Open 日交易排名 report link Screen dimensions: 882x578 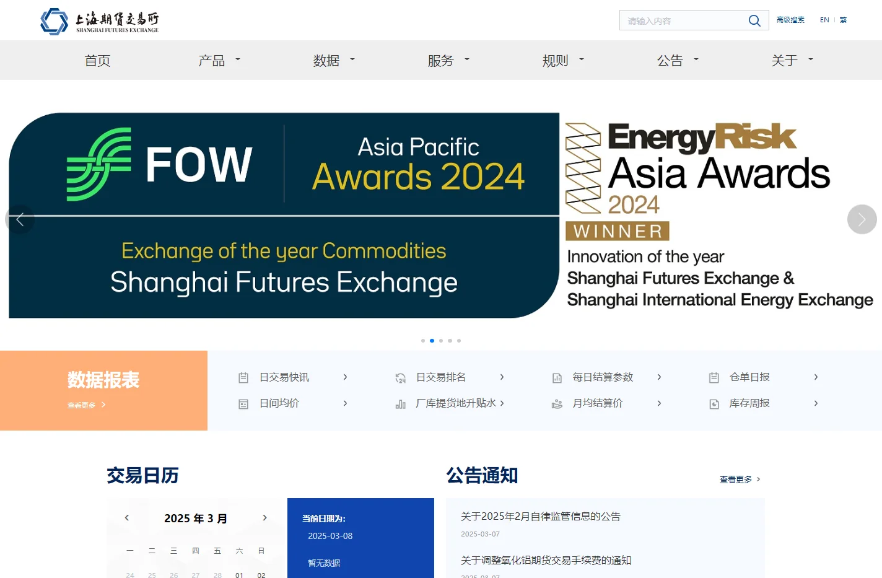pos(441,377)
